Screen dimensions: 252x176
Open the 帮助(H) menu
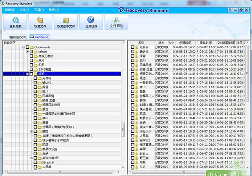point(53,10)
